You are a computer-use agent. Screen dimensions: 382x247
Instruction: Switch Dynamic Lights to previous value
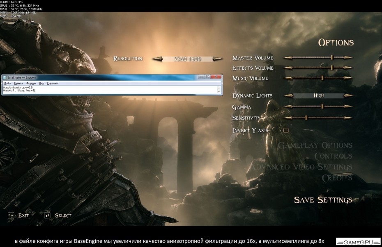click(288, 96)
